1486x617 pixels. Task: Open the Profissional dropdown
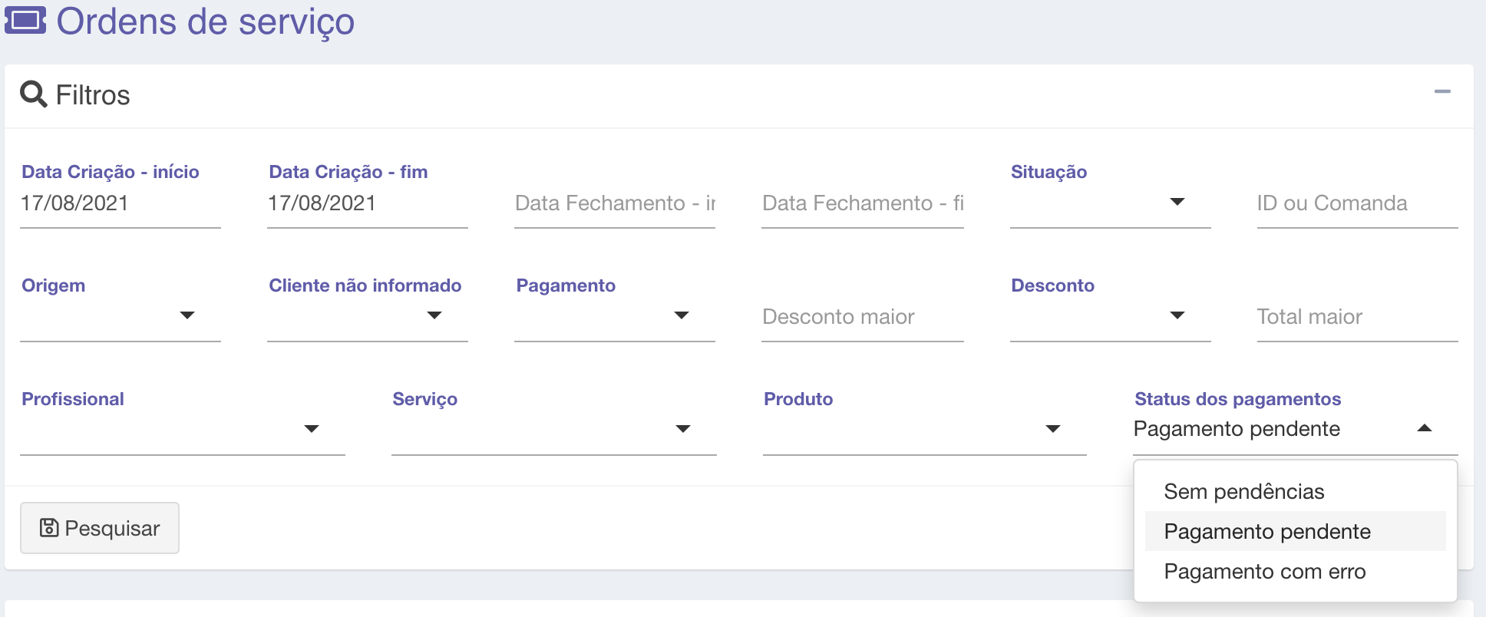182,430
